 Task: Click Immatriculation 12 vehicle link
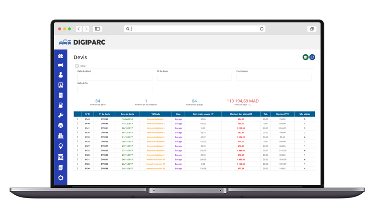156,168
